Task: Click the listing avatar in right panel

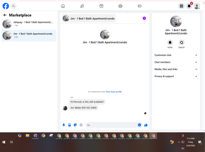Action: [x=176, y=21]
